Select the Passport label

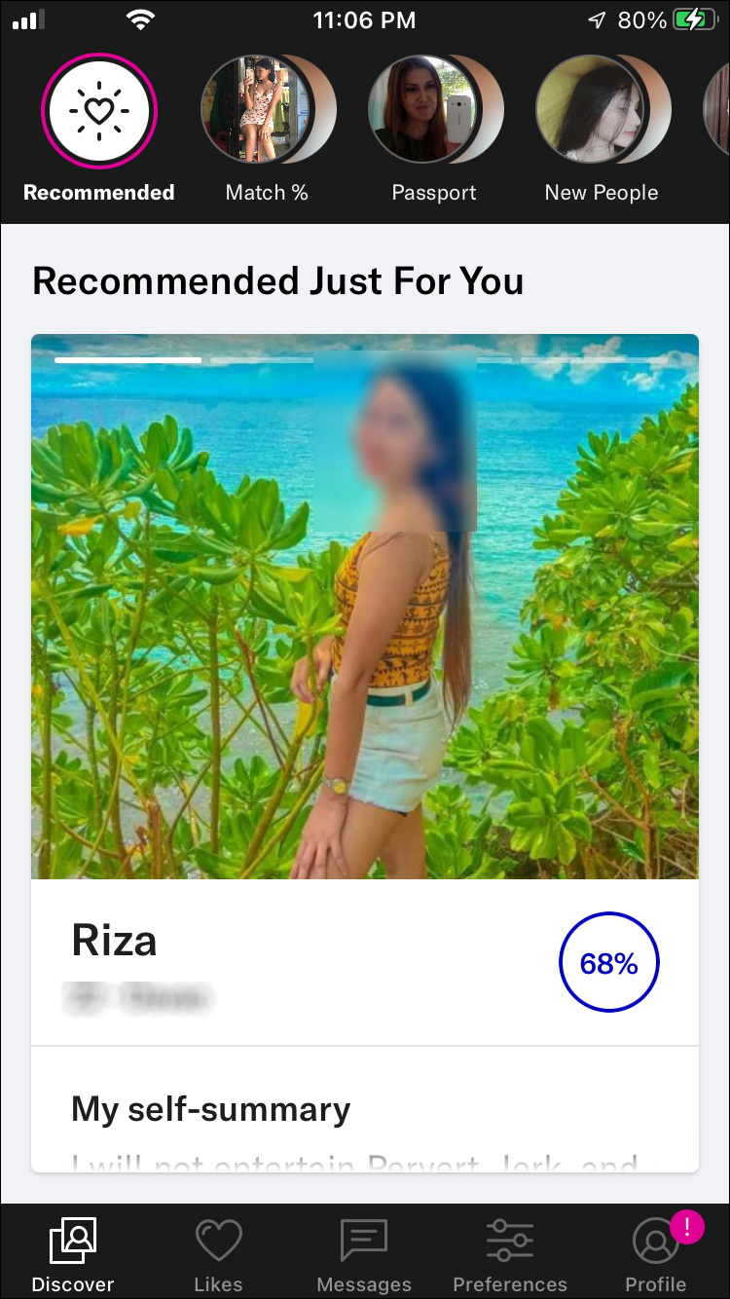click(x=434, y=193)
